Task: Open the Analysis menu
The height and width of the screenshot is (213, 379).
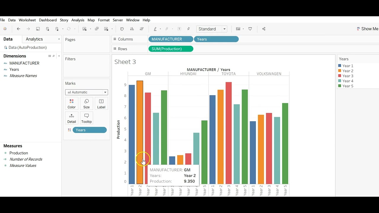Action: tap(78, 20)
